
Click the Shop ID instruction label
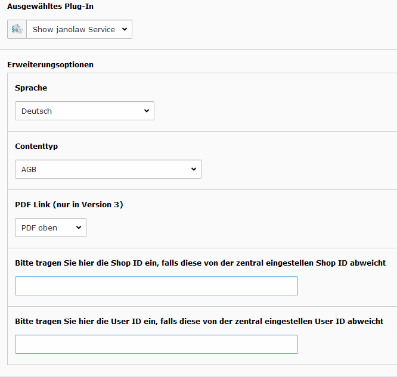(200, 263)
